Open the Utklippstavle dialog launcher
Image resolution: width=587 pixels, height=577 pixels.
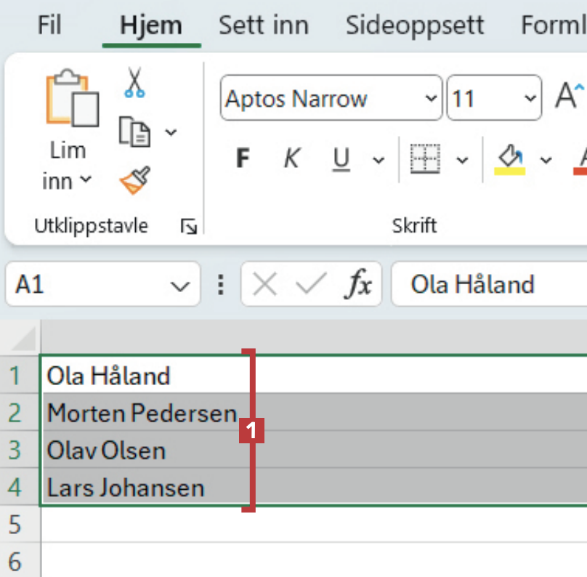[x=189, y=227]
